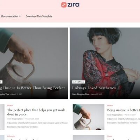Viewport: 140px width, 140px height.
Task: Click Sora Blogging Tips author under perfect place post
Action: click(x=15, y=119)
